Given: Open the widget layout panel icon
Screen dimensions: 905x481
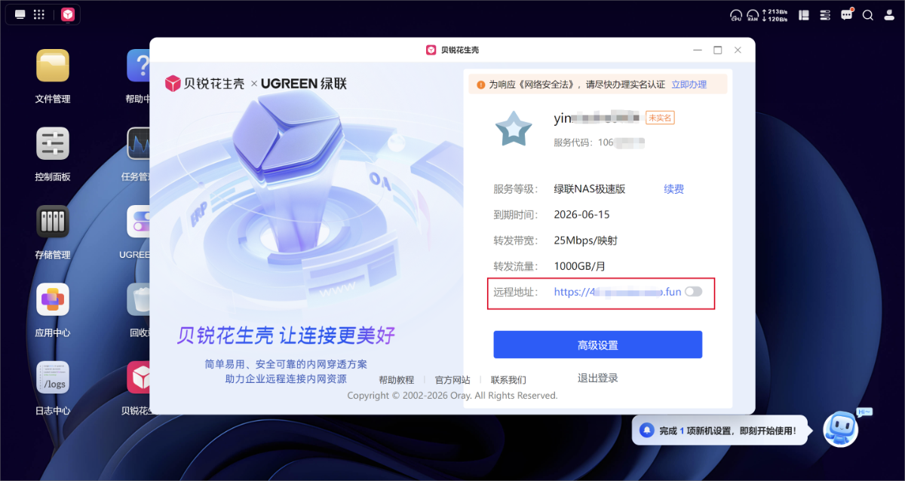Looking at the screenshot, I should 805,15.
